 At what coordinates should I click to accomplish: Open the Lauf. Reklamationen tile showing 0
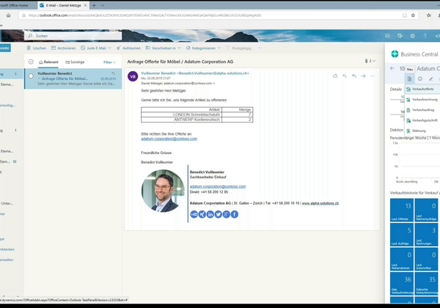click(402, 259)
